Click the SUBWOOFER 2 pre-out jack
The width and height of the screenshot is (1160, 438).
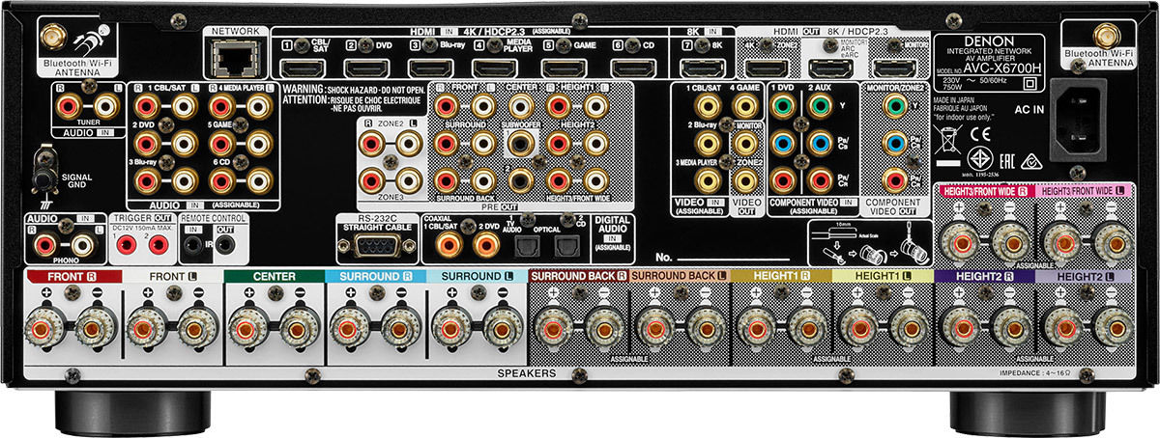523,178
